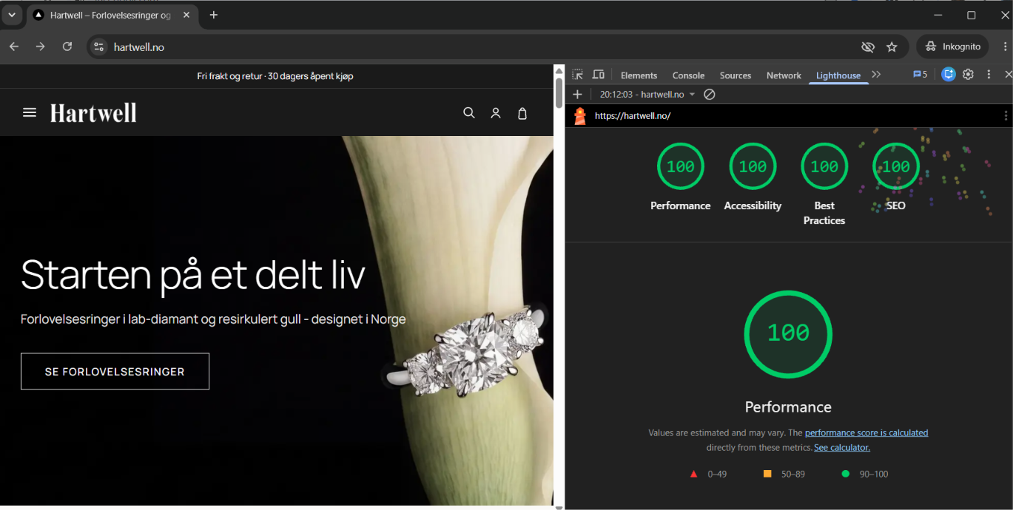This screenshot has height=510, width=1013.
Task: Bookmark this page with the star icon
Action: point(892,47)
